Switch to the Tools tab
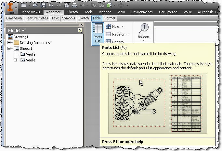Viewport: 222px width, 151px height. [x=88, y=12]
